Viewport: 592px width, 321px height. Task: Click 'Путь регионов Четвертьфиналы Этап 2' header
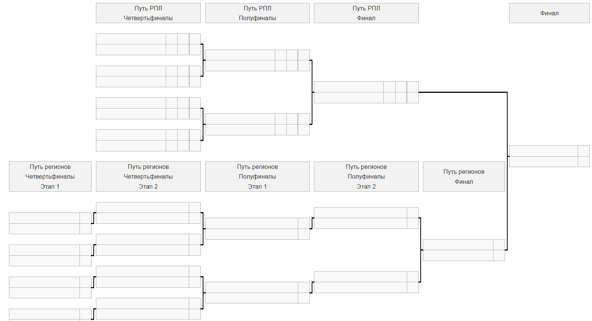click(148, 176)
